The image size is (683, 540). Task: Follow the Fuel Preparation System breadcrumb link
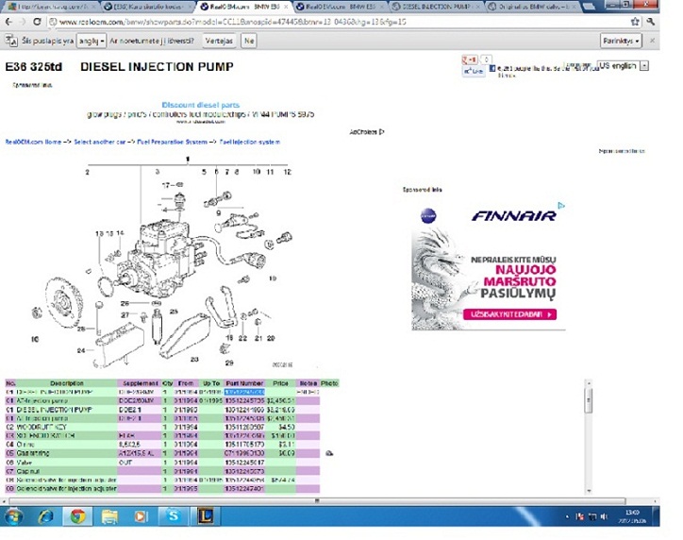tap(172, 142)
